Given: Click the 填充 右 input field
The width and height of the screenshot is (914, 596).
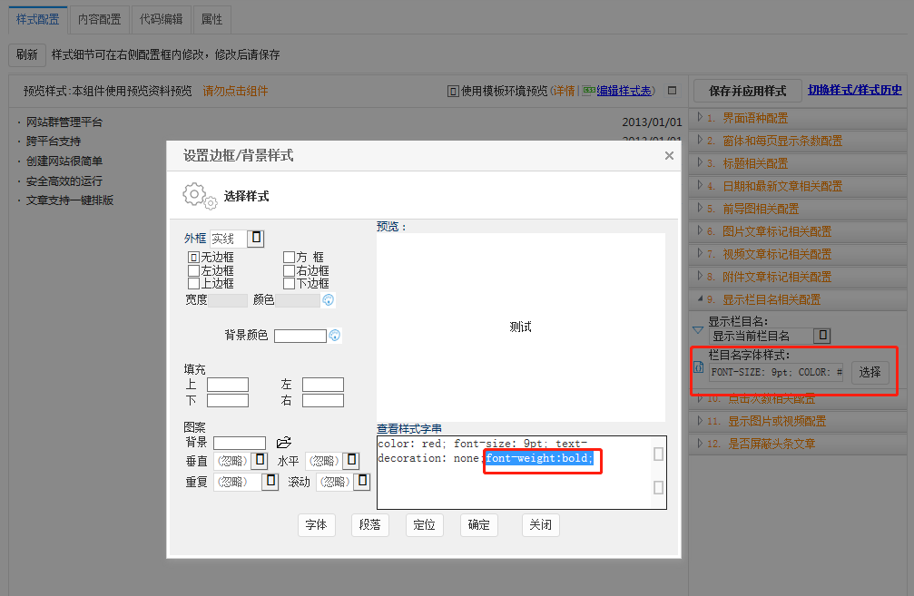Looking at the screenshot, I should click(323, 401).
